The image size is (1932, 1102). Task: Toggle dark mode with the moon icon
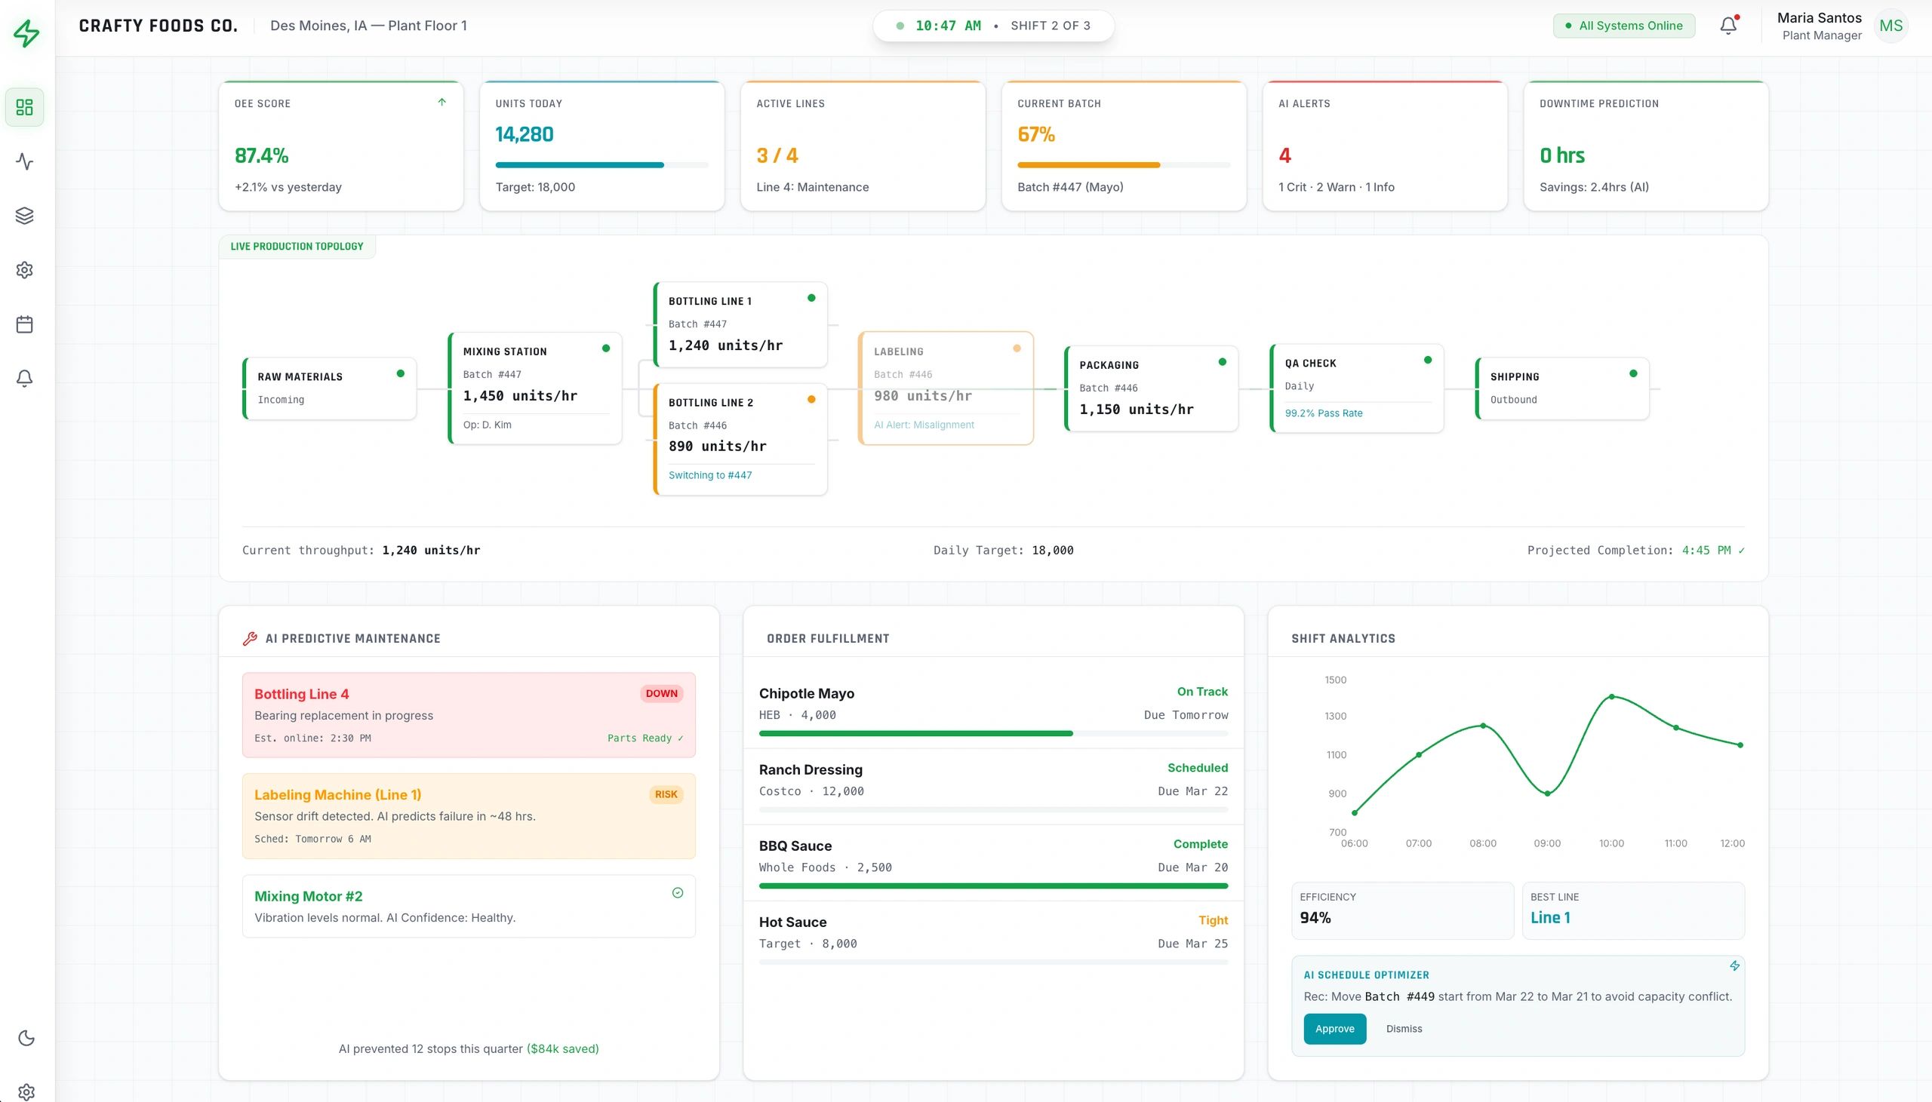click(27, 1039)
